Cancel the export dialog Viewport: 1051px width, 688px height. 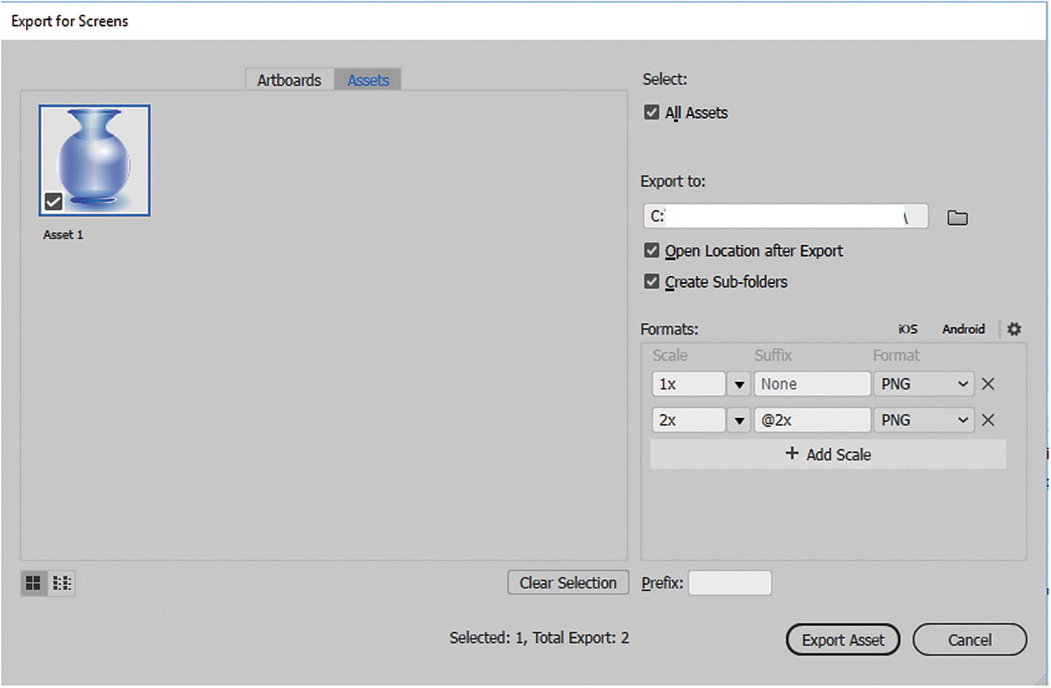point(970,639)
